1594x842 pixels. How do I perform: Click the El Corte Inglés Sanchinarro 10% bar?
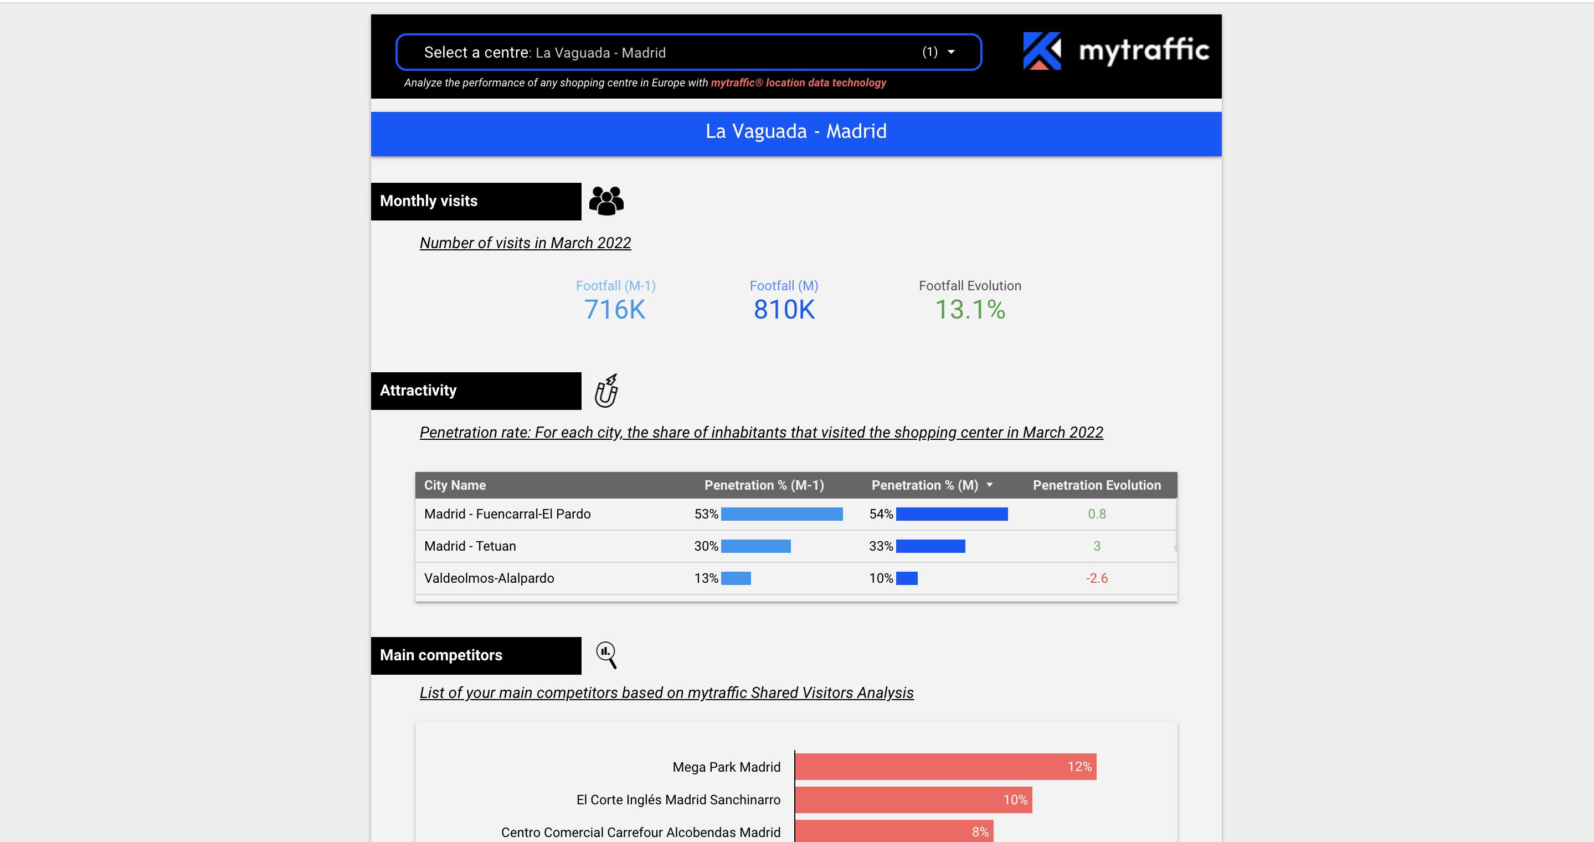tap(913, 800)
